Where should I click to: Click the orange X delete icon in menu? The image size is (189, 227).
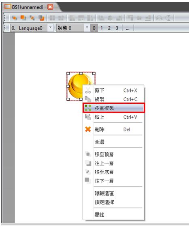click(88, 129)
